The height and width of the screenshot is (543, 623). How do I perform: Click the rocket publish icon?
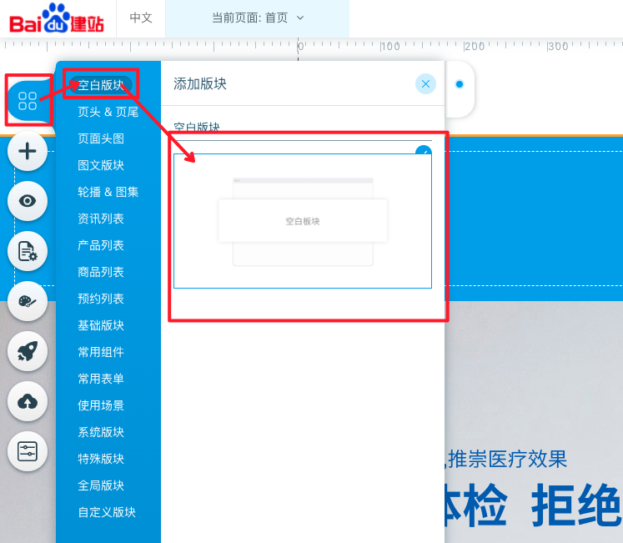(x=28, y=351)
